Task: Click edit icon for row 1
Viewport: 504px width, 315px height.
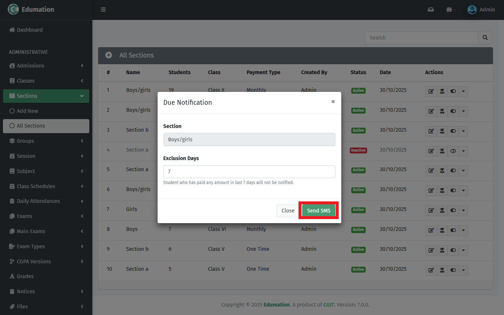Action: (x=431, y=91)
